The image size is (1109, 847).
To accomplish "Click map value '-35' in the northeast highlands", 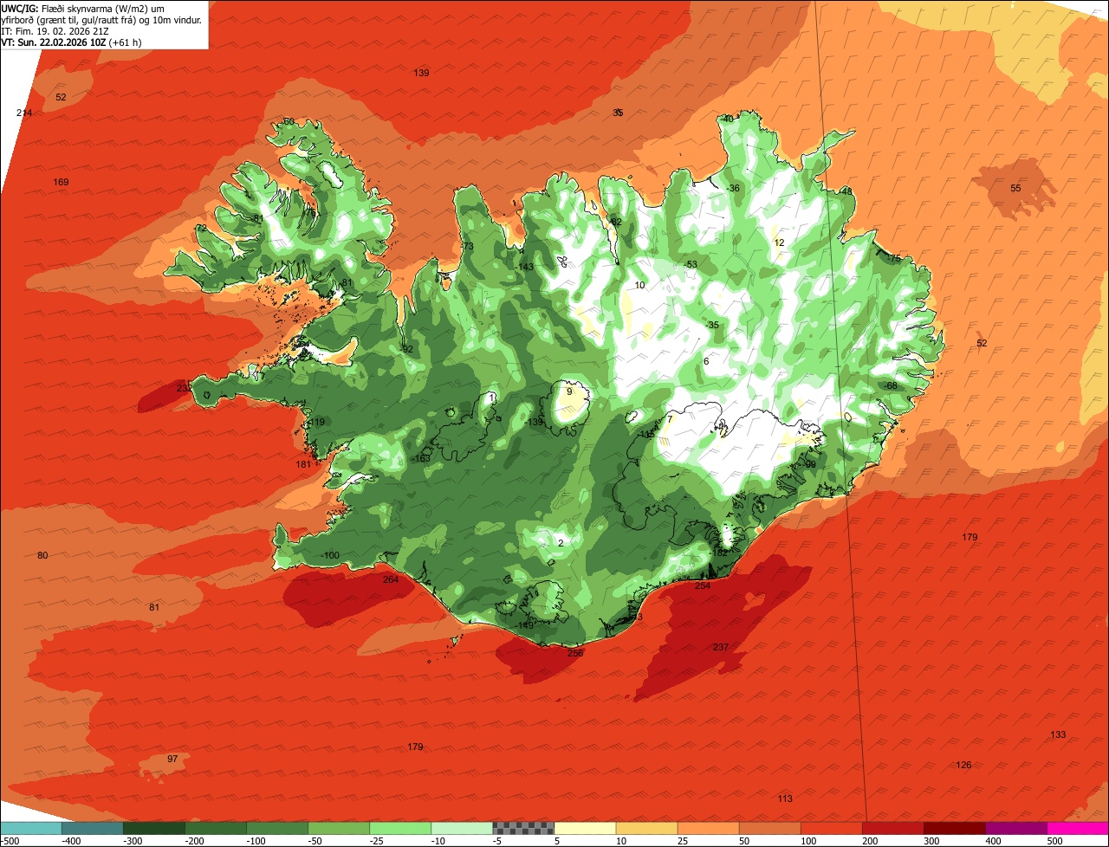I will point(712,325).
